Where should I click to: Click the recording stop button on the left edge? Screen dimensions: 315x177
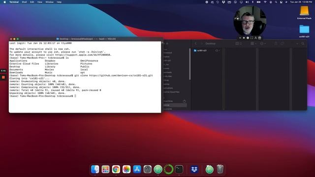(x=3, y=77)
